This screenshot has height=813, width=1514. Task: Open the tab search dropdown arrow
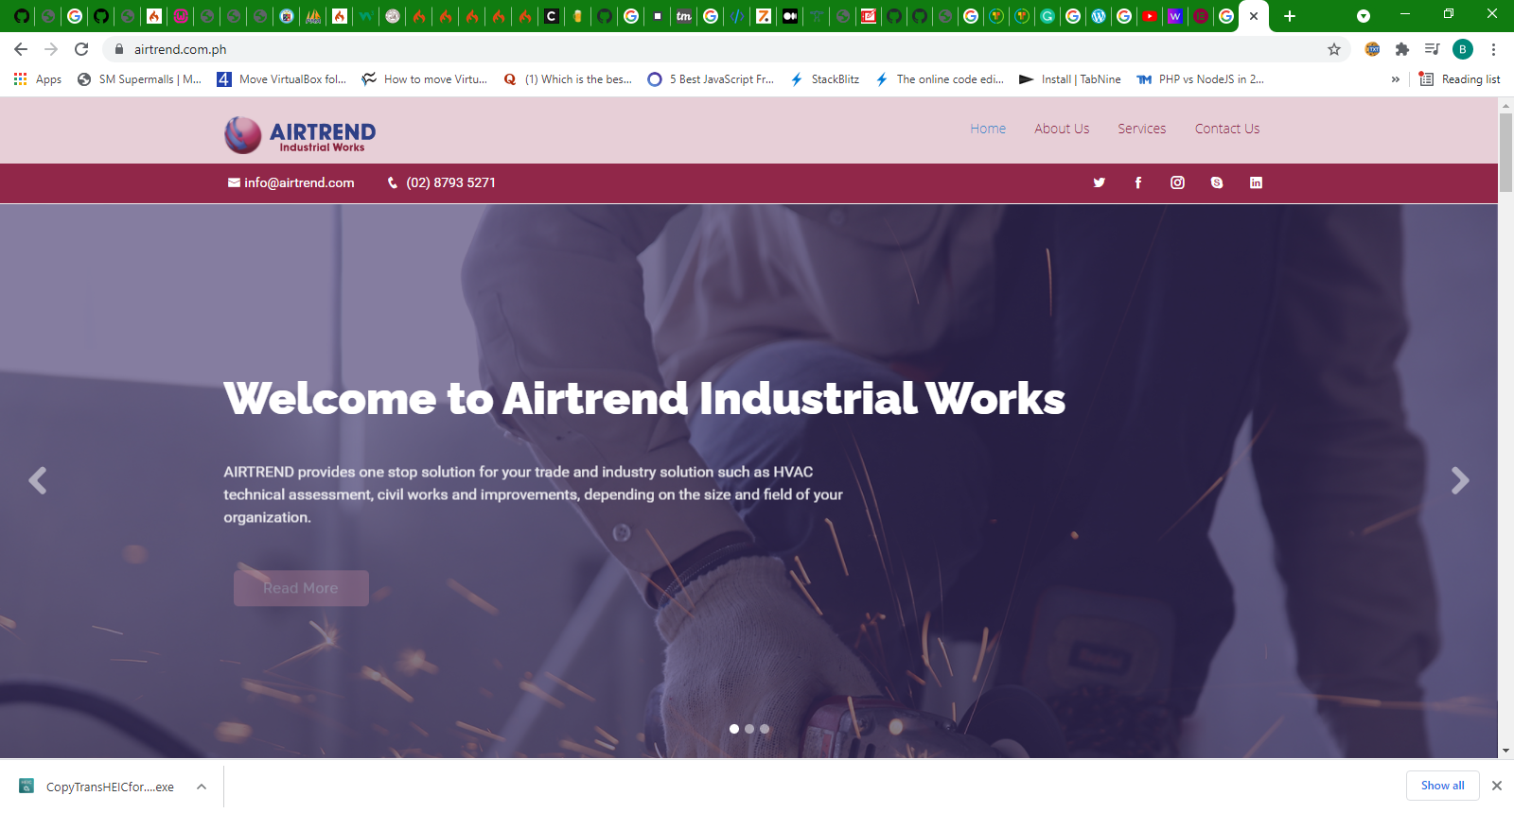[x=1363, y=16]
